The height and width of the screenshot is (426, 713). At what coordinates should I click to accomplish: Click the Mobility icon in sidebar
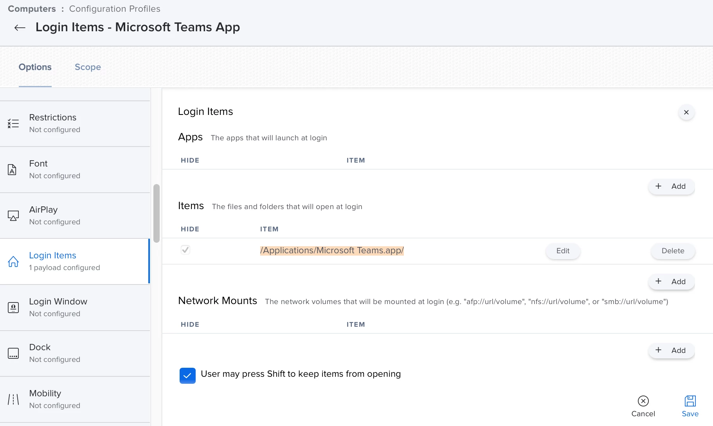click(x=13, y=399)
